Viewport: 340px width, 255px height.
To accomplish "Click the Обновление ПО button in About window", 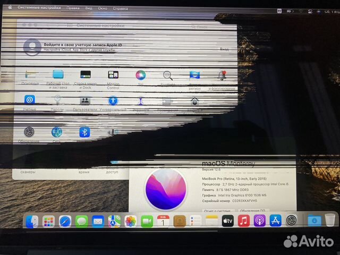I will (x=253, y=210).
